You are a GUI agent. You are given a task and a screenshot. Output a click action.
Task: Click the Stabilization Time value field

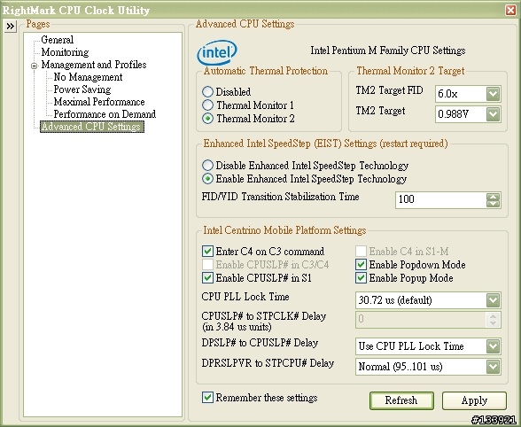(441, 199)
